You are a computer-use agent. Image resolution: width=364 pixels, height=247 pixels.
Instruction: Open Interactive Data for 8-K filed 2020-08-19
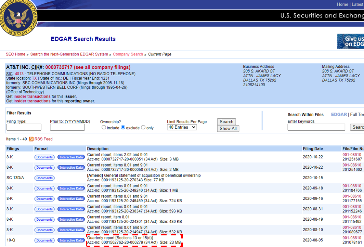coord(71,220)
